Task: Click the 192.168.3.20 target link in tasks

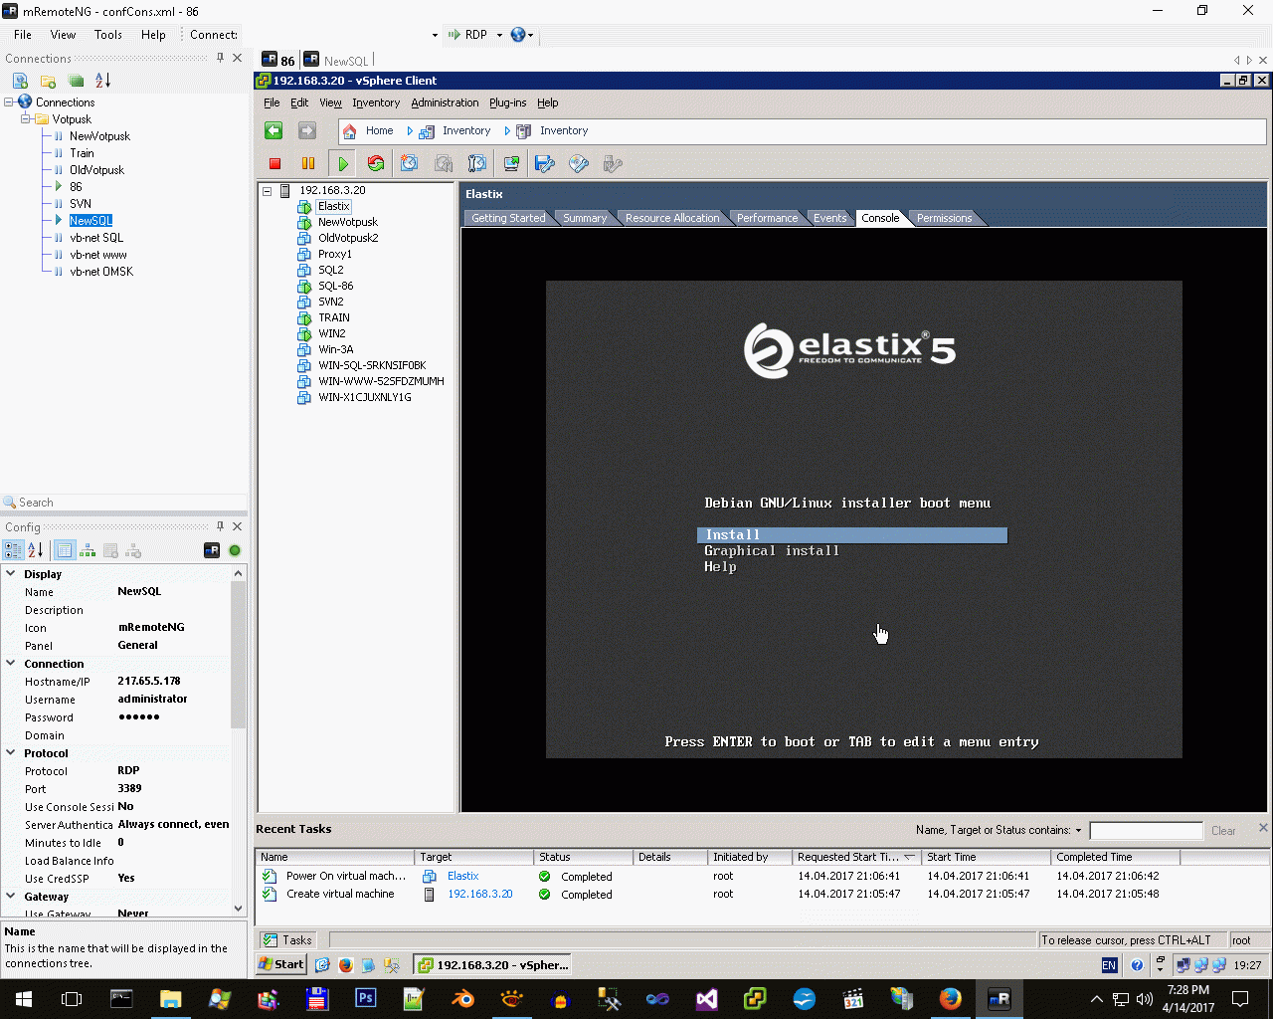Action: pyautogui.click(x=480, y=894)
